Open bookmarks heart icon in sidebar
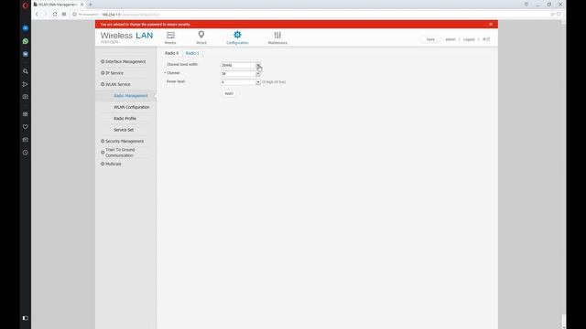Image resolution: width=586 pixels, height=329 pixels. (26, 127)
